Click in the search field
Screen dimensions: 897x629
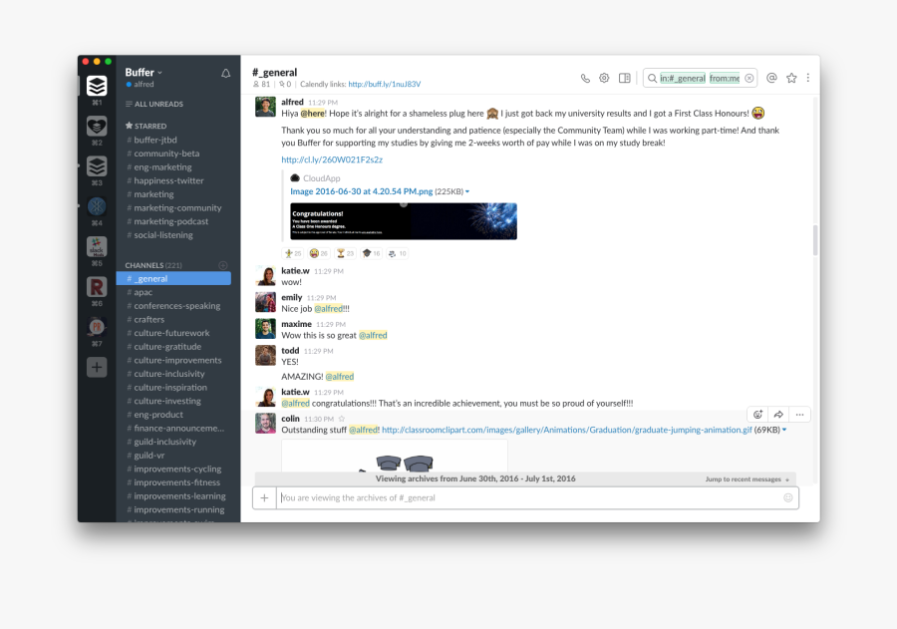(x=699, y=79)
